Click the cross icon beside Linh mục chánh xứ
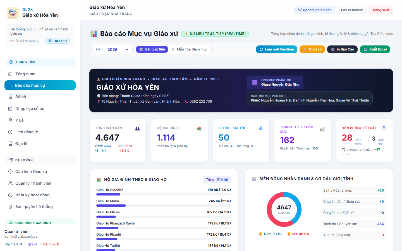 (255, 82)
